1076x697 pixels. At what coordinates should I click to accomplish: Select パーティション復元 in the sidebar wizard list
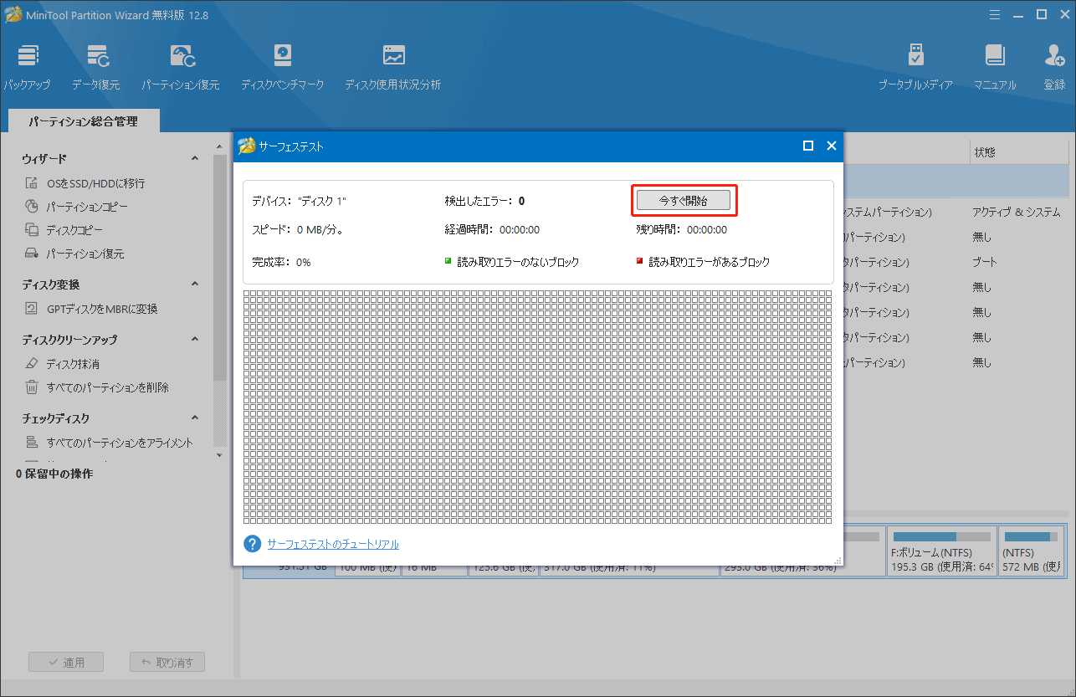(x=74, y=254)
